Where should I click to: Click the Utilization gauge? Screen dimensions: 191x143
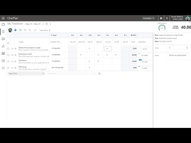[162, 28]
